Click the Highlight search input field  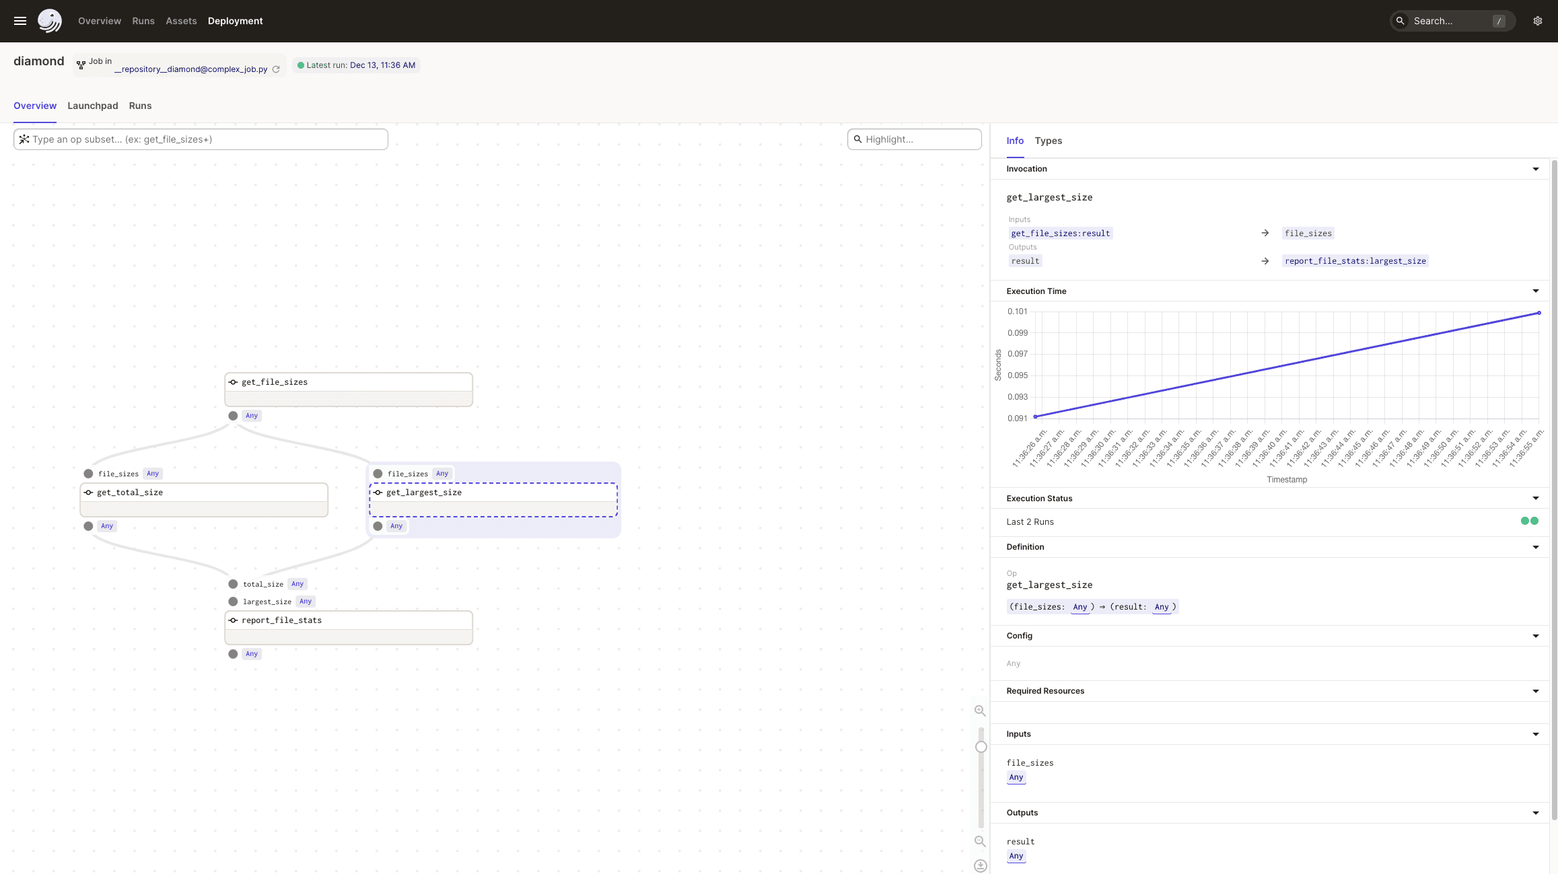click(x=915, y=139)
